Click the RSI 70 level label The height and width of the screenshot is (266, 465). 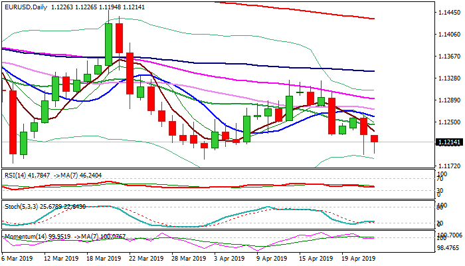click(440, 179)
